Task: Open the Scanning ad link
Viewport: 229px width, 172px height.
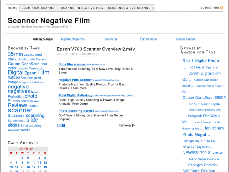Action: tap(111, 39)
